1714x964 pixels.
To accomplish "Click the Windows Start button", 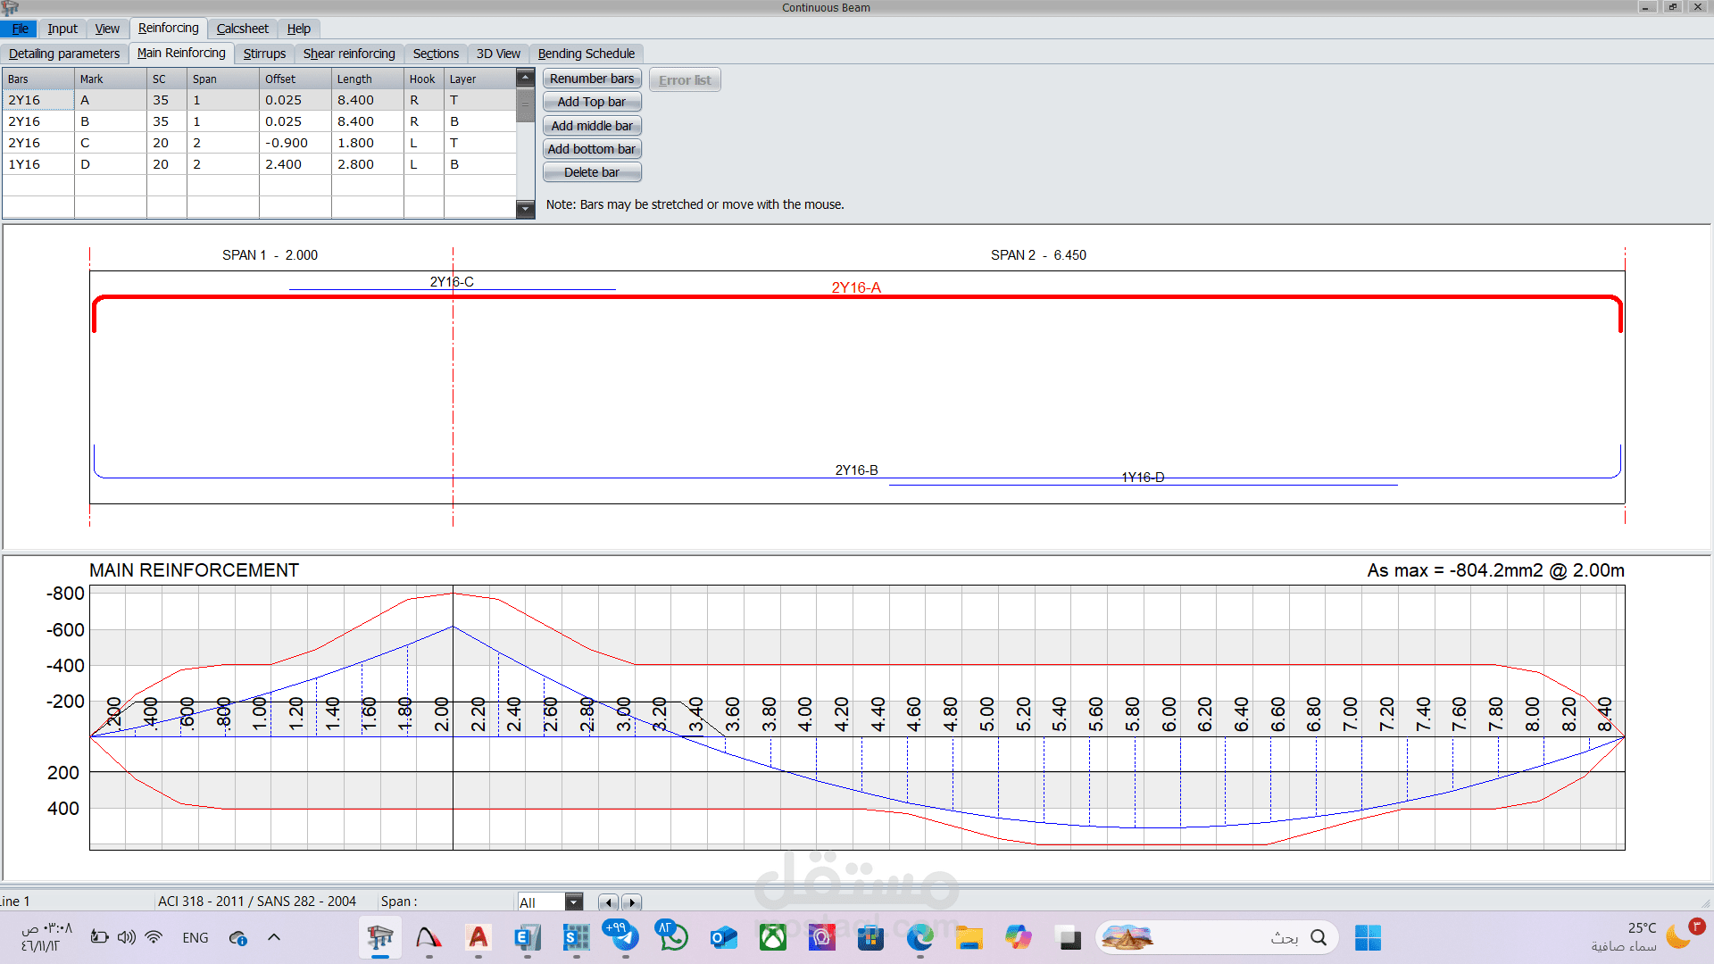I will click(x=1367, y=937).
